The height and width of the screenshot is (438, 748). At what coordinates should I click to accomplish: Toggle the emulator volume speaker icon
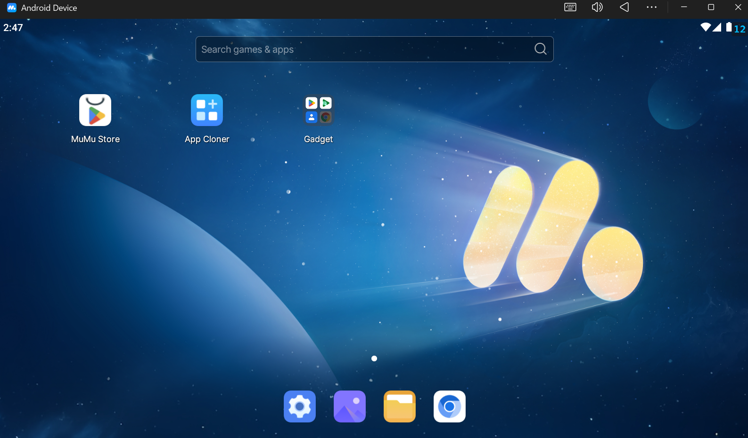(x=597, y=7)
